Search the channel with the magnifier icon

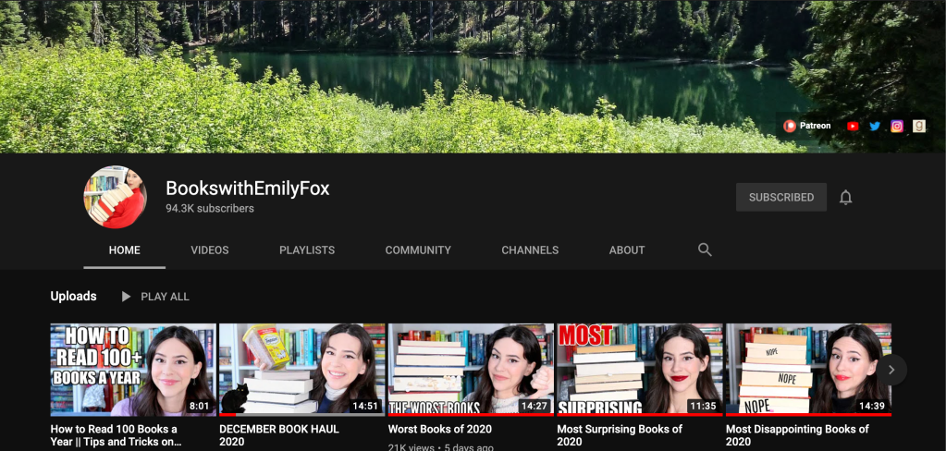point(705,250)
